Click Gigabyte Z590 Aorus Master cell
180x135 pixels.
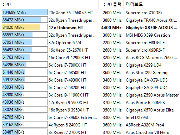tap(152, 95)
